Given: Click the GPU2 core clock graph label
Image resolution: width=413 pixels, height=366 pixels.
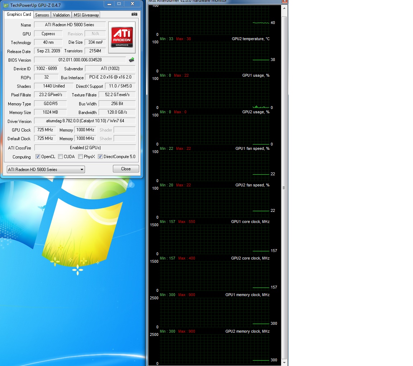Looking at the screenshot, I should (x=250, y=258).
